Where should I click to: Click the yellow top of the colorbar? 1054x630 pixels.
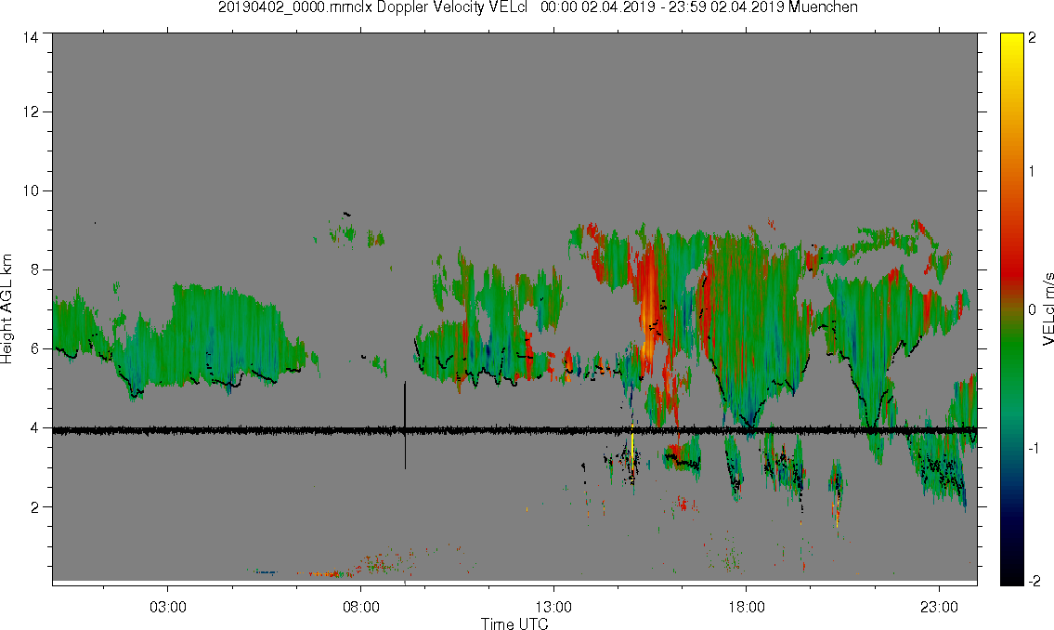[x=1011, y=40]
